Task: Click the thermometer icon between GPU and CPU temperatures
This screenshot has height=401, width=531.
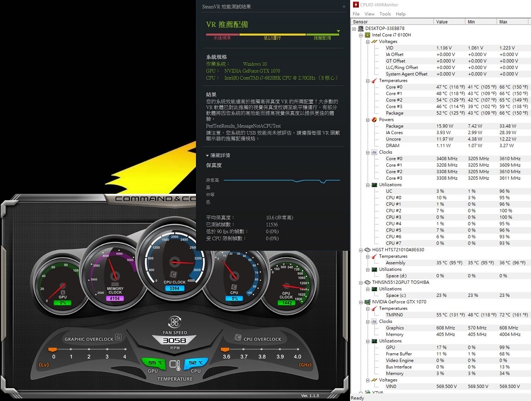Action: pyautogui.click(x=175, y=364)
